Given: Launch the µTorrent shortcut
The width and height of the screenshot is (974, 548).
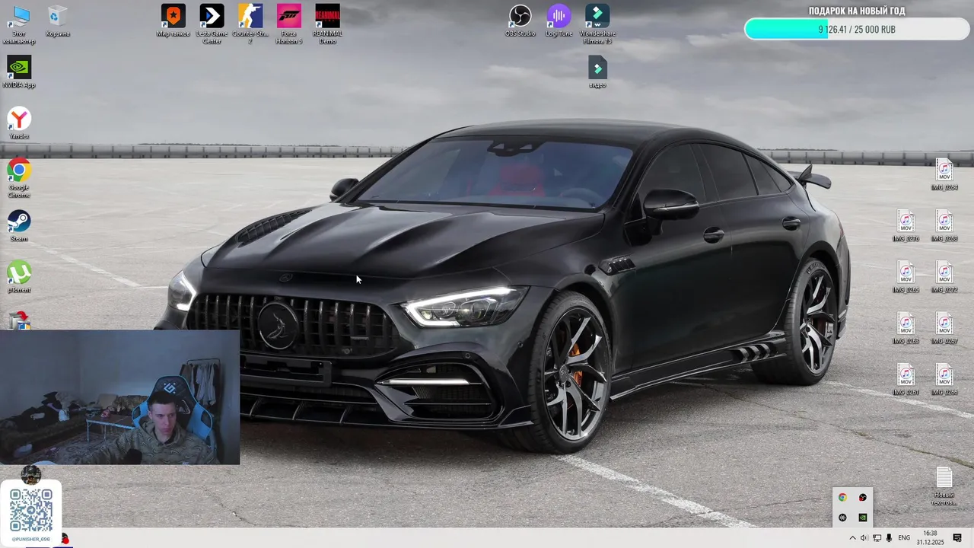Looking at the screenshot, I should pos(19,277).
